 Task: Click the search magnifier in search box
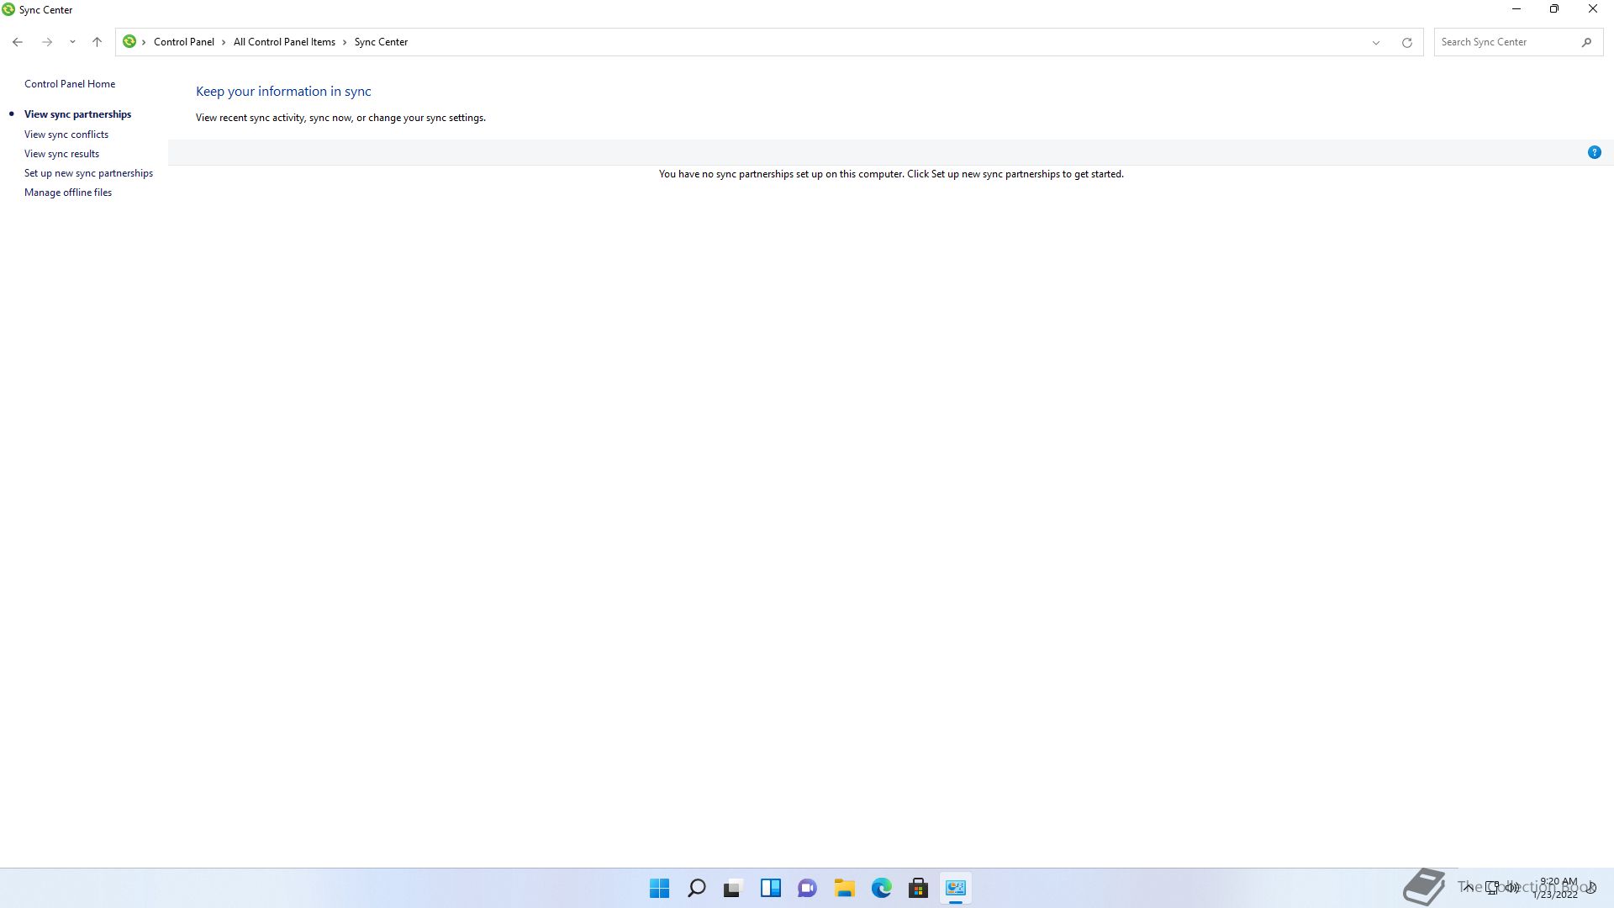pyautogui.click(x=1586, y=42)
